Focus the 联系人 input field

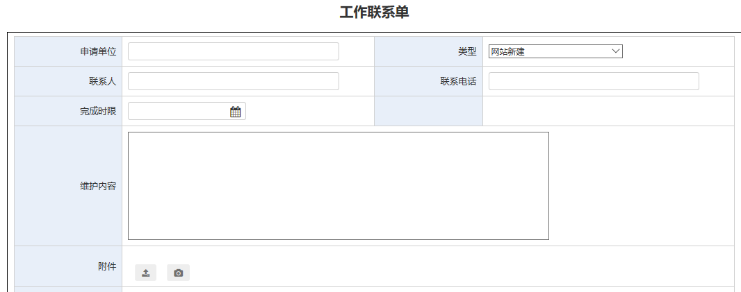point(234,81)
